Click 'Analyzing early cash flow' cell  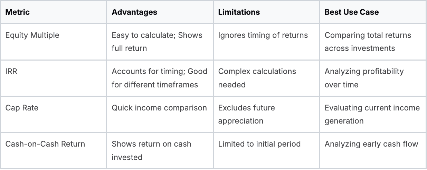click(371, 144)
